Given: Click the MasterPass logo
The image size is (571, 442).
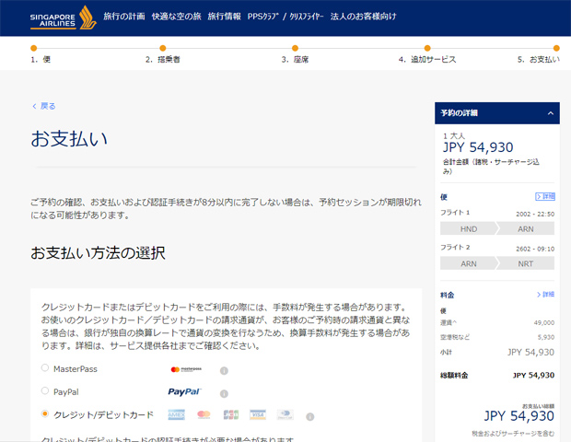Looking at the screenshot, I should [x=185, y=369].
